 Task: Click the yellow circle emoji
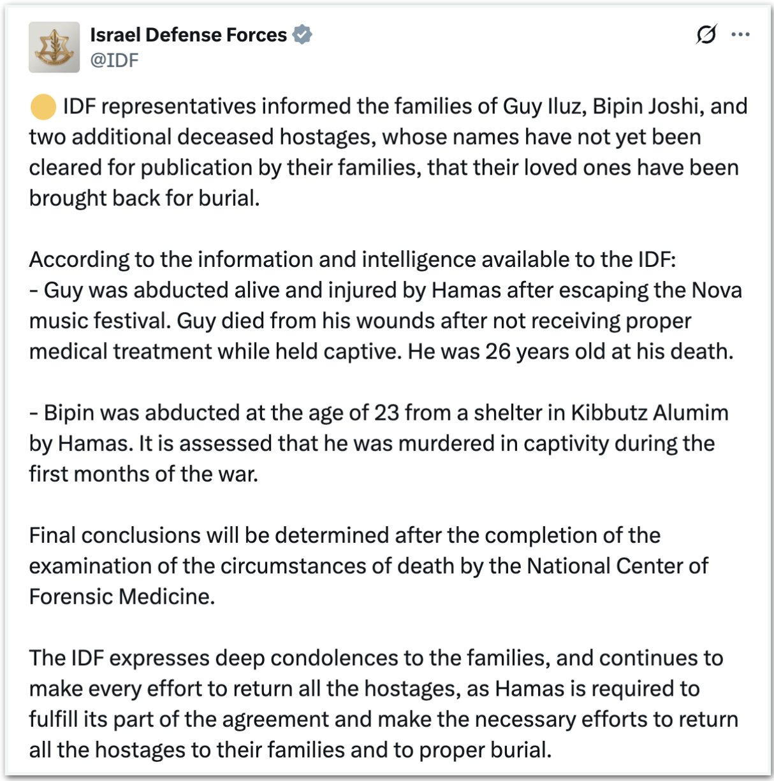coord(43,107)
